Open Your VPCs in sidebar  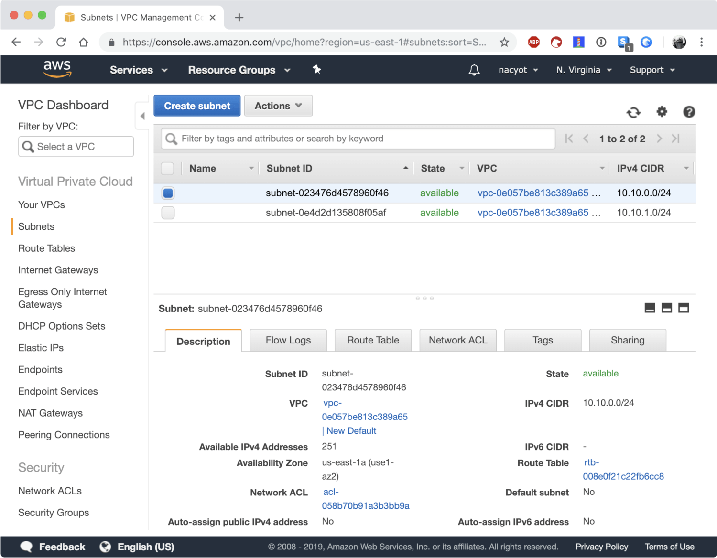click(x=42, y=205)
